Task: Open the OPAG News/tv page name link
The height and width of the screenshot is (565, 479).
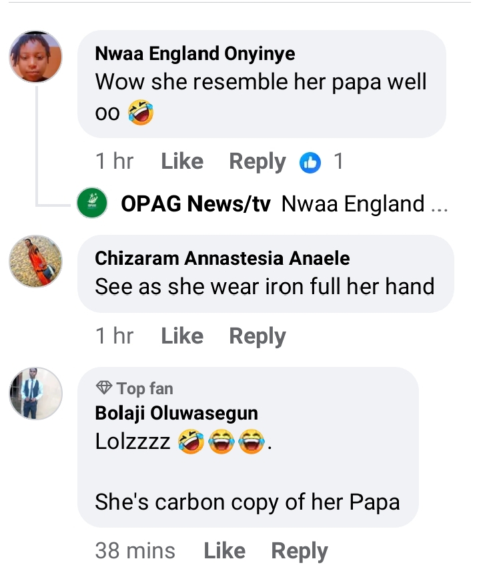Action: click(195, 204)
